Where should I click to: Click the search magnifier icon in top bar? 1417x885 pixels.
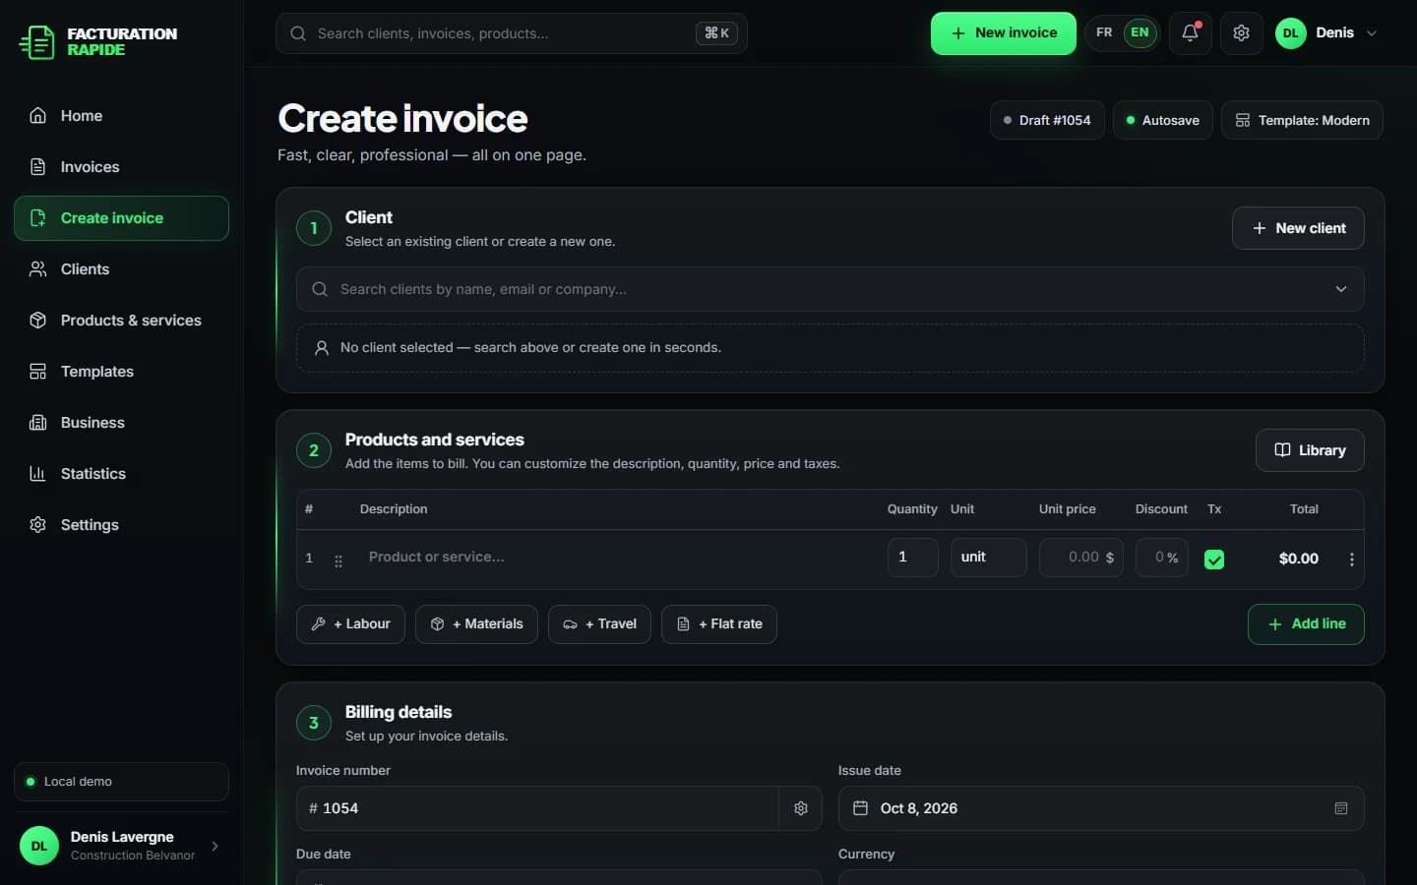click(297, 33)
